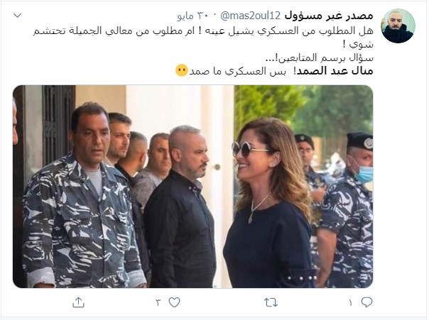This screenshot has height=320, width=429.
Task: Click the bold text منال عبد الصمد
Action: 335,71
